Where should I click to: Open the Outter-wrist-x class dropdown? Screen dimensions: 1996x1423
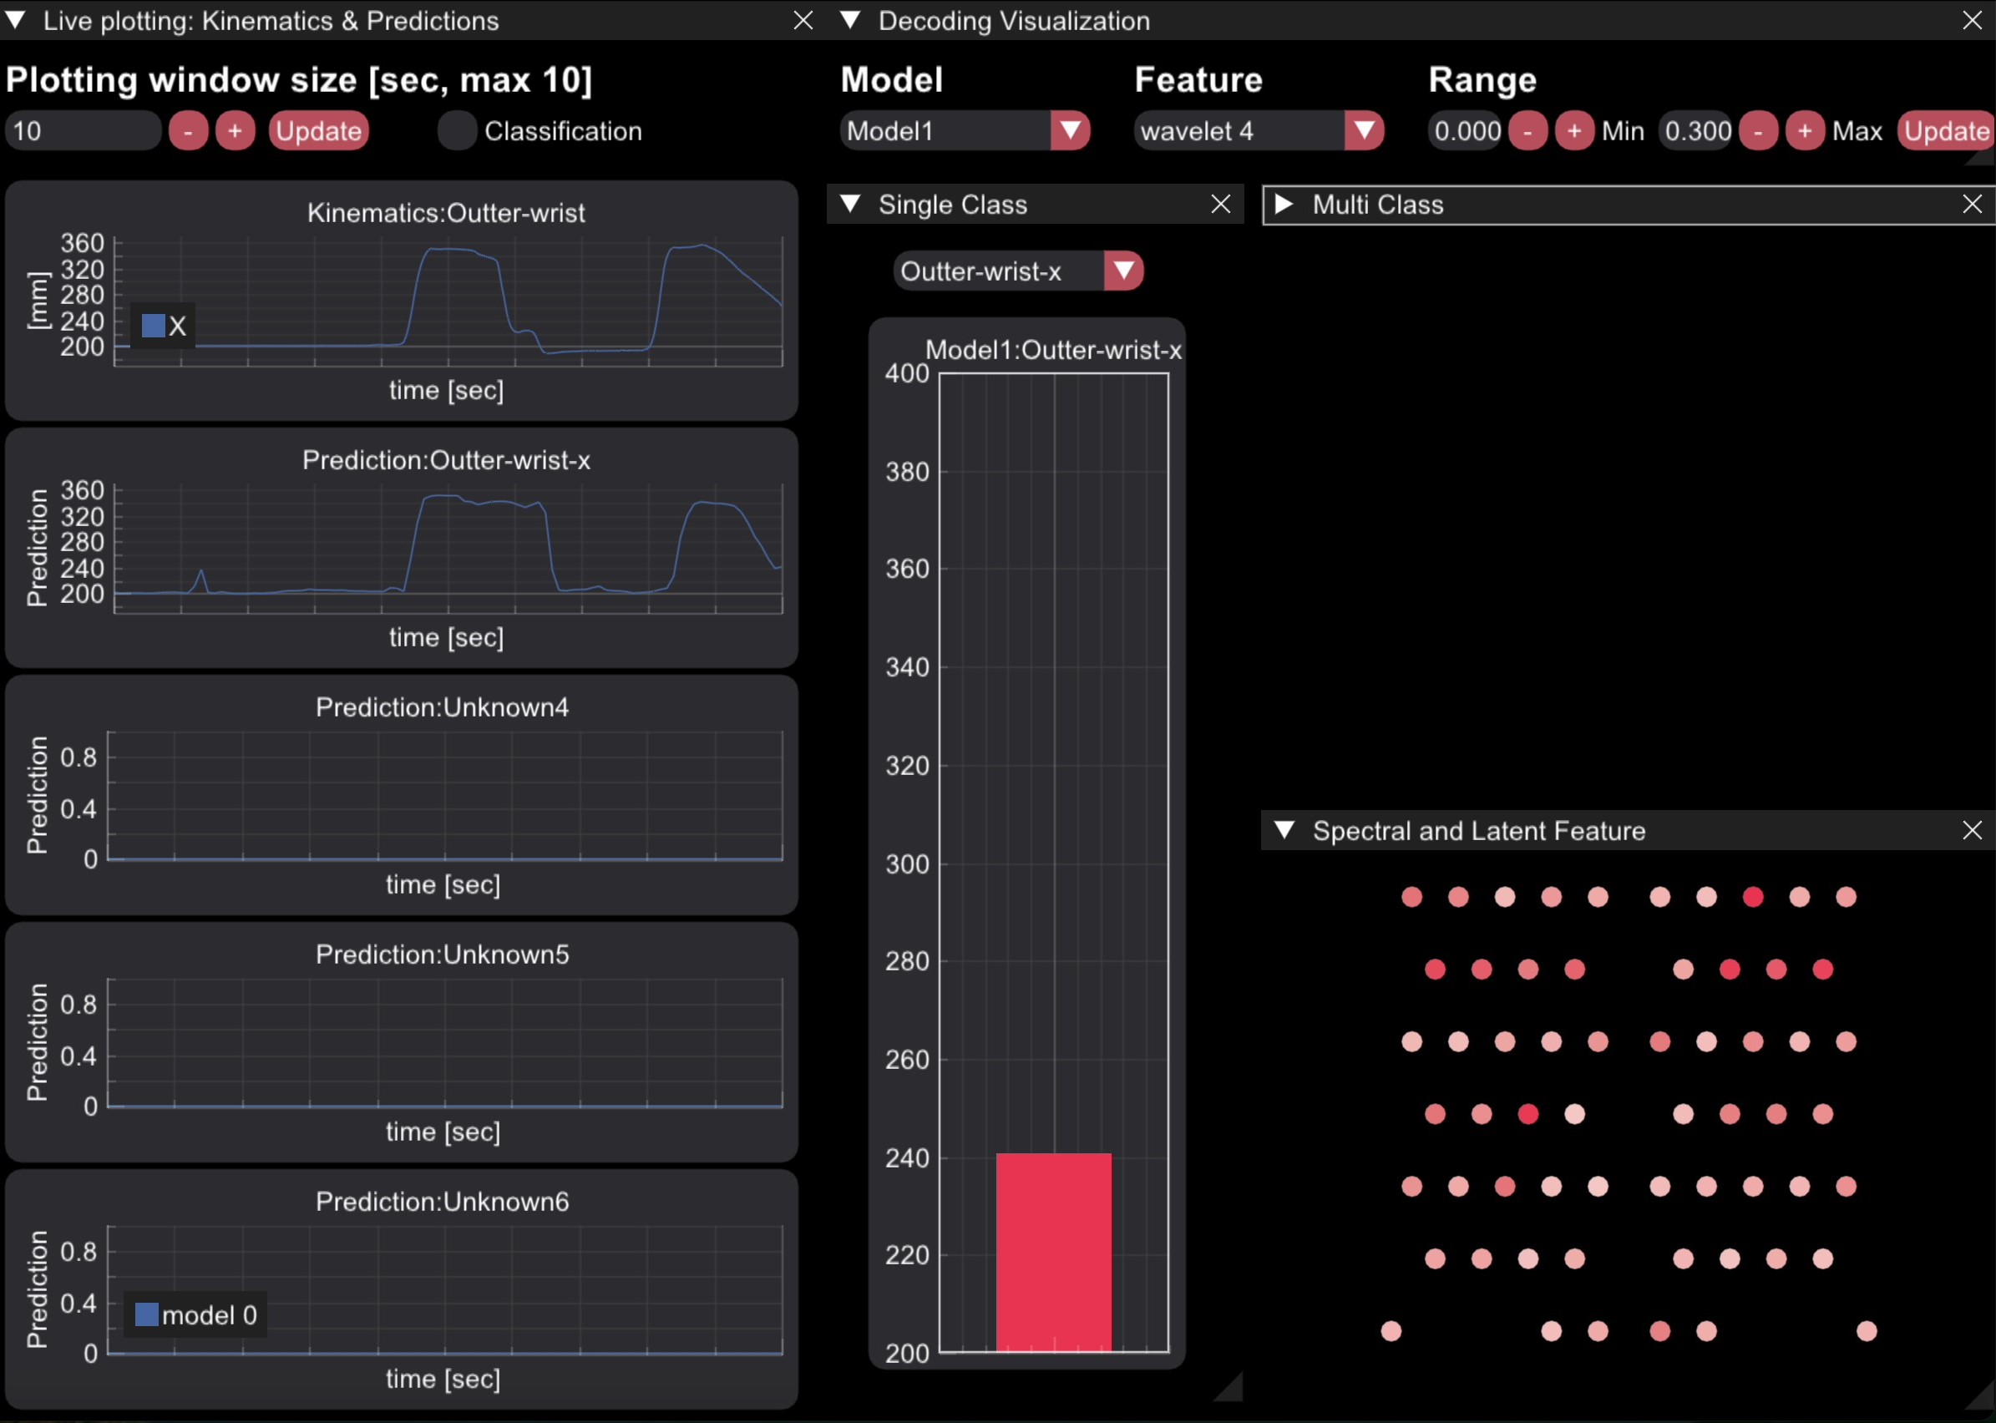click(x=1123, y=271)
